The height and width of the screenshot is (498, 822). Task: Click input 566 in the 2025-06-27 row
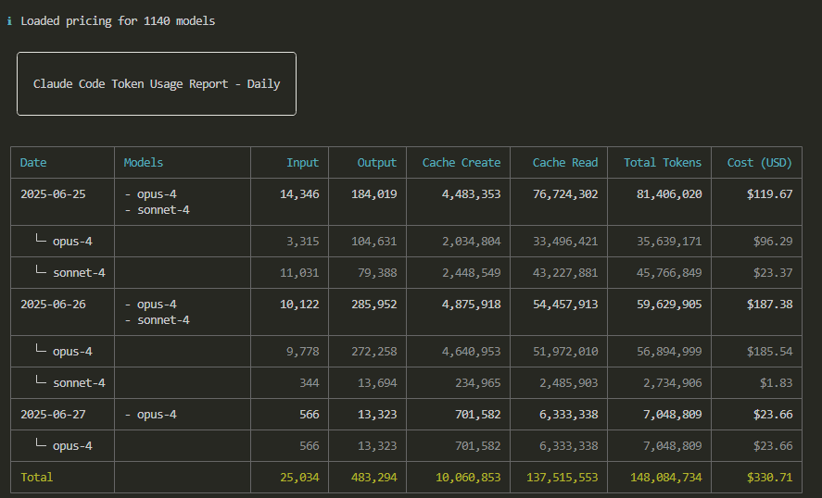310,414
